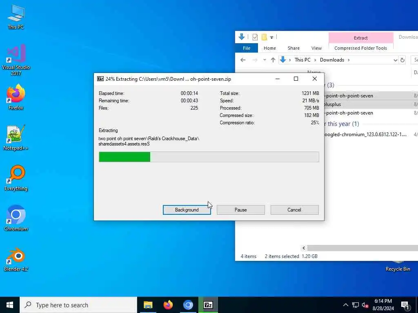The height and width of the screenshot is (313, 418).
Task: Select the ungoogled-chromium installer file
Action: pyautogui.click(x=371, y=134)
